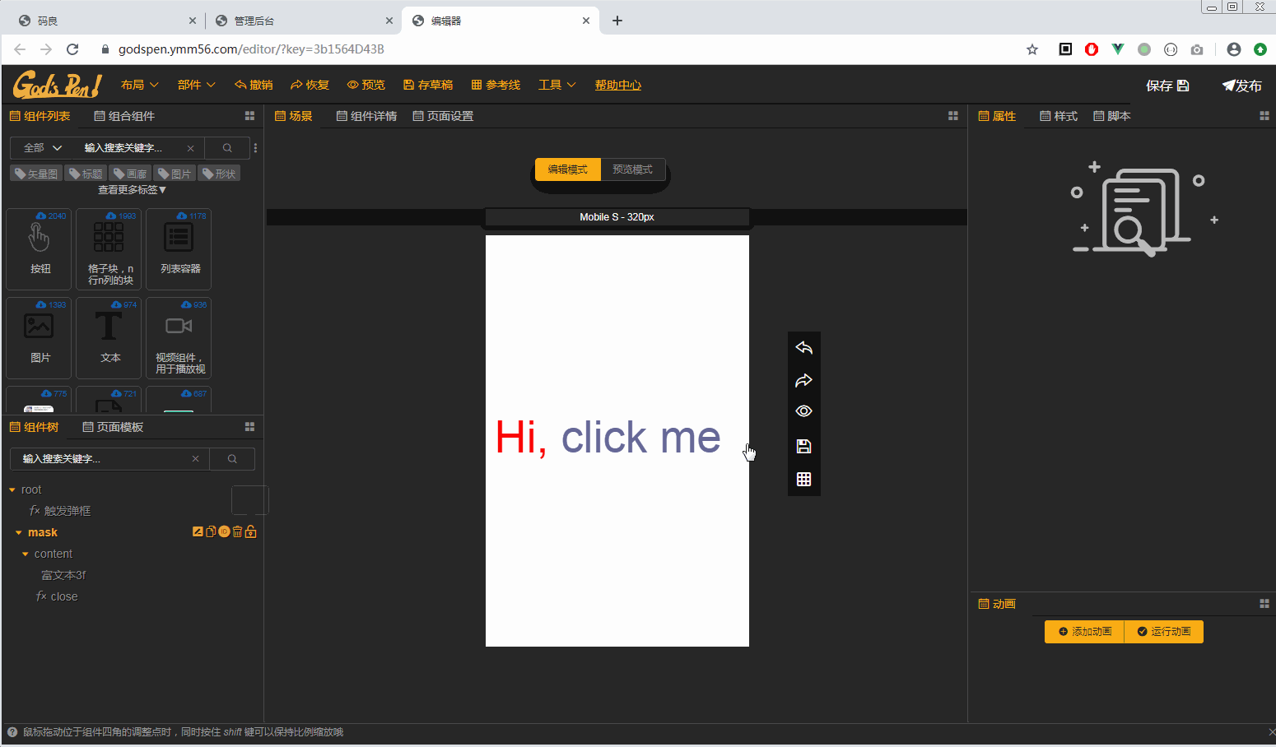Screen dimensions: 1276x747
Task: Copy the mask component with duplicate icon
Action: pyautogui.click(x=211, y=531)
